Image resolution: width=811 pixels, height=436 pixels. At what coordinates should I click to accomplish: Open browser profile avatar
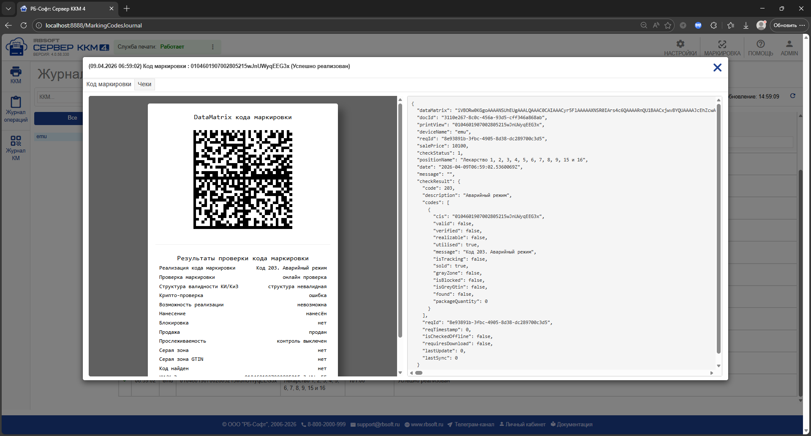click(761, 25)
